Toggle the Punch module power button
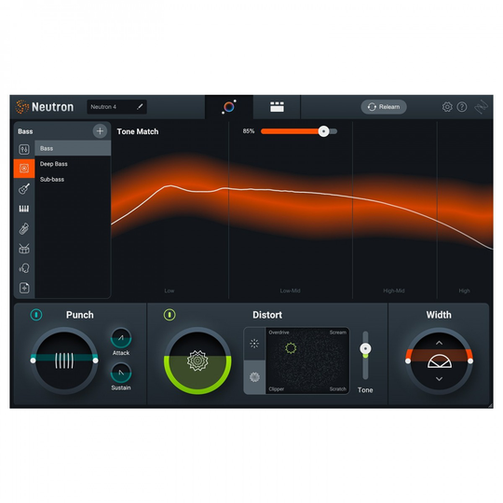This screenshot has height=503, width=503. pyautogui.click(x=36, y=315)
